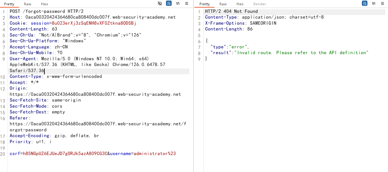
Task: Click the session cookie value
Action: click(94, 23)
